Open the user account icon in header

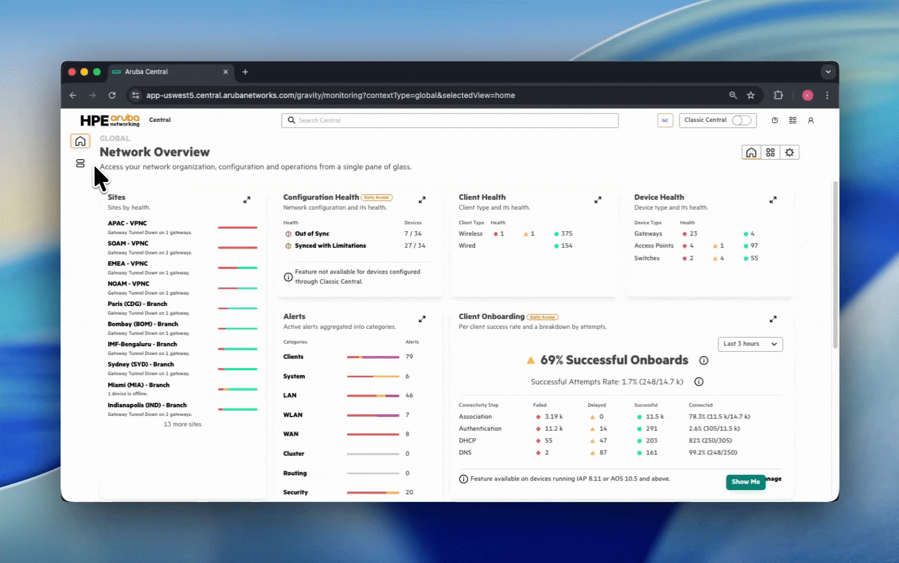click(x=811, y=120)
